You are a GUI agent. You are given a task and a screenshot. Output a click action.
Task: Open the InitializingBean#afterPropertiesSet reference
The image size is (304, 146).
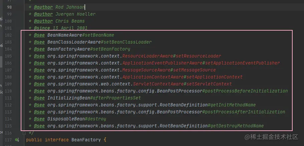click(94, 98)
